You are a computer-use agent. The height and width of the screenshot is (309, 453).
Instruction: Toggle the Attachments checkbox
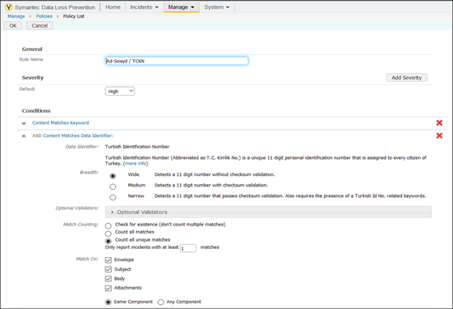109,288
